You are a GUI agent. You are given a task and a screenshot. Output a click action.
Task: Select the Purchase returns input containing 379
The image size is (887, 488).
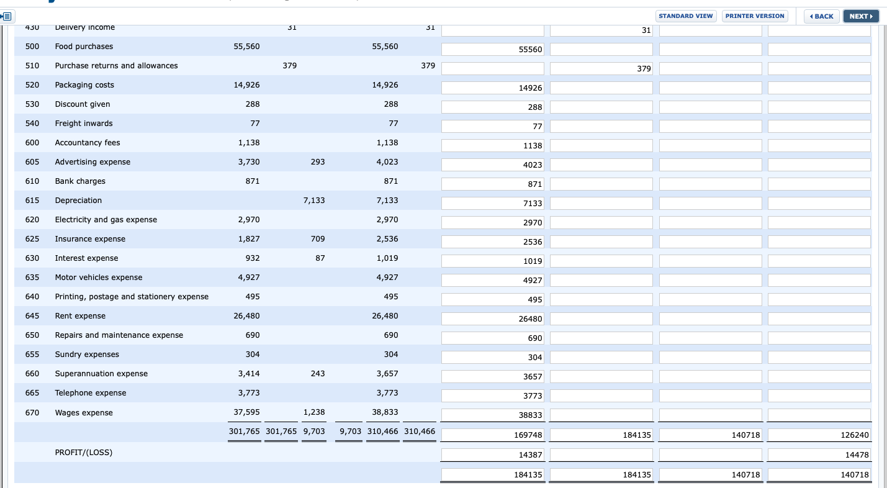[601, 69]
